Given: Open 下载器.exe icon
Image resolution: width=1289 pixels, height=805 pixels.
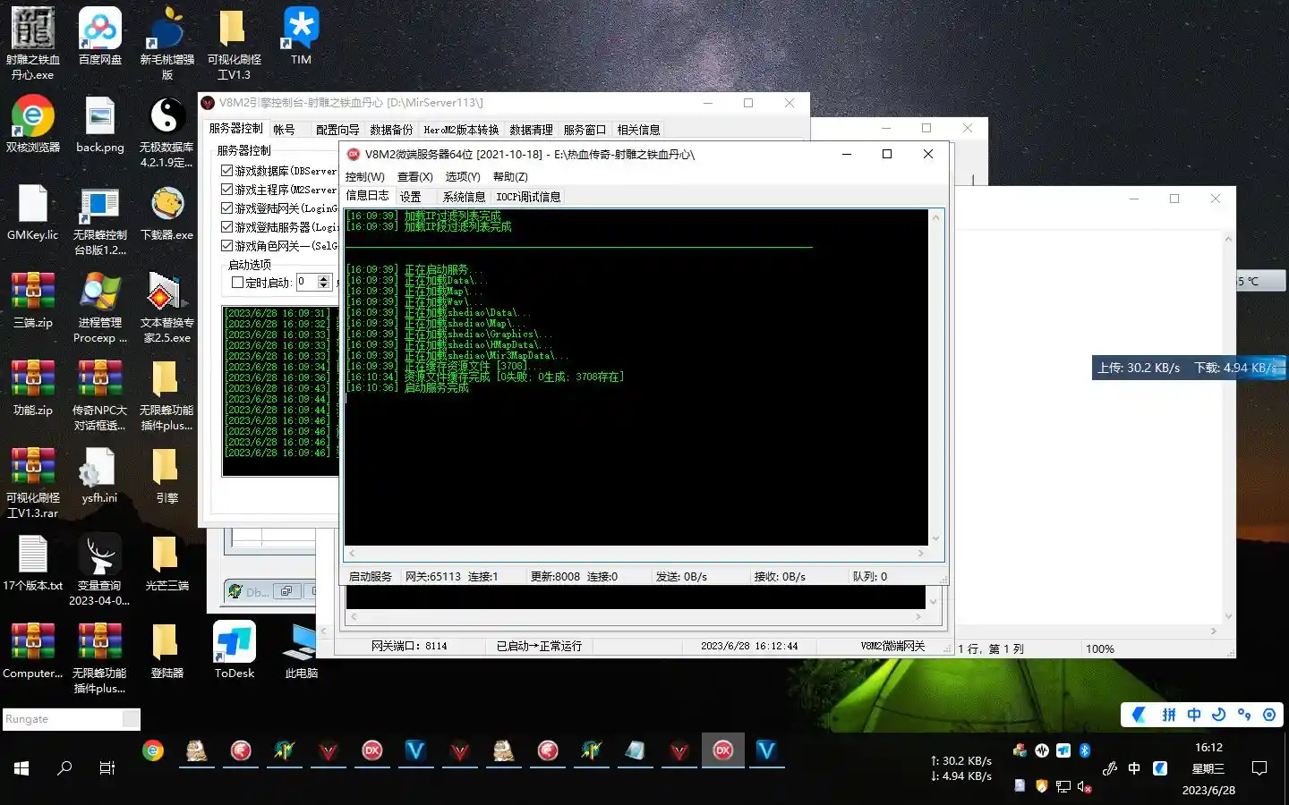Looking at the screenshot, I should pos(167,213).
